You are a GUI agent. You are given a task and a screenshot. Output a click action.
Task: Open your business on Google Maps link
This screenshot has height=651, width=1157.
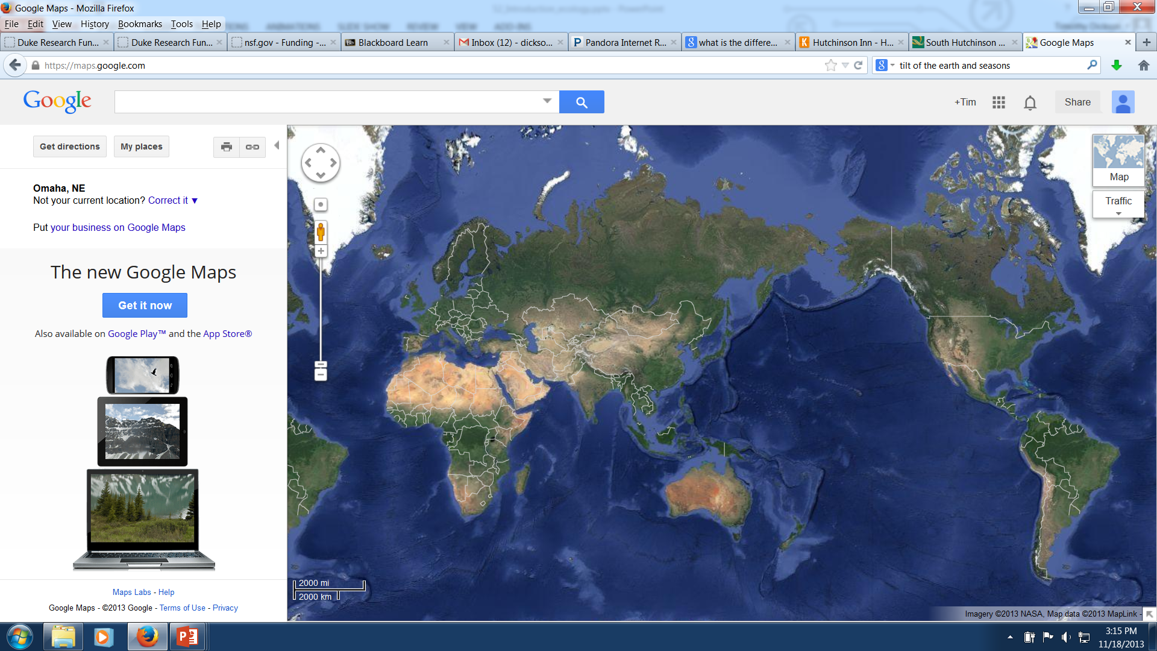pos(118,228)
